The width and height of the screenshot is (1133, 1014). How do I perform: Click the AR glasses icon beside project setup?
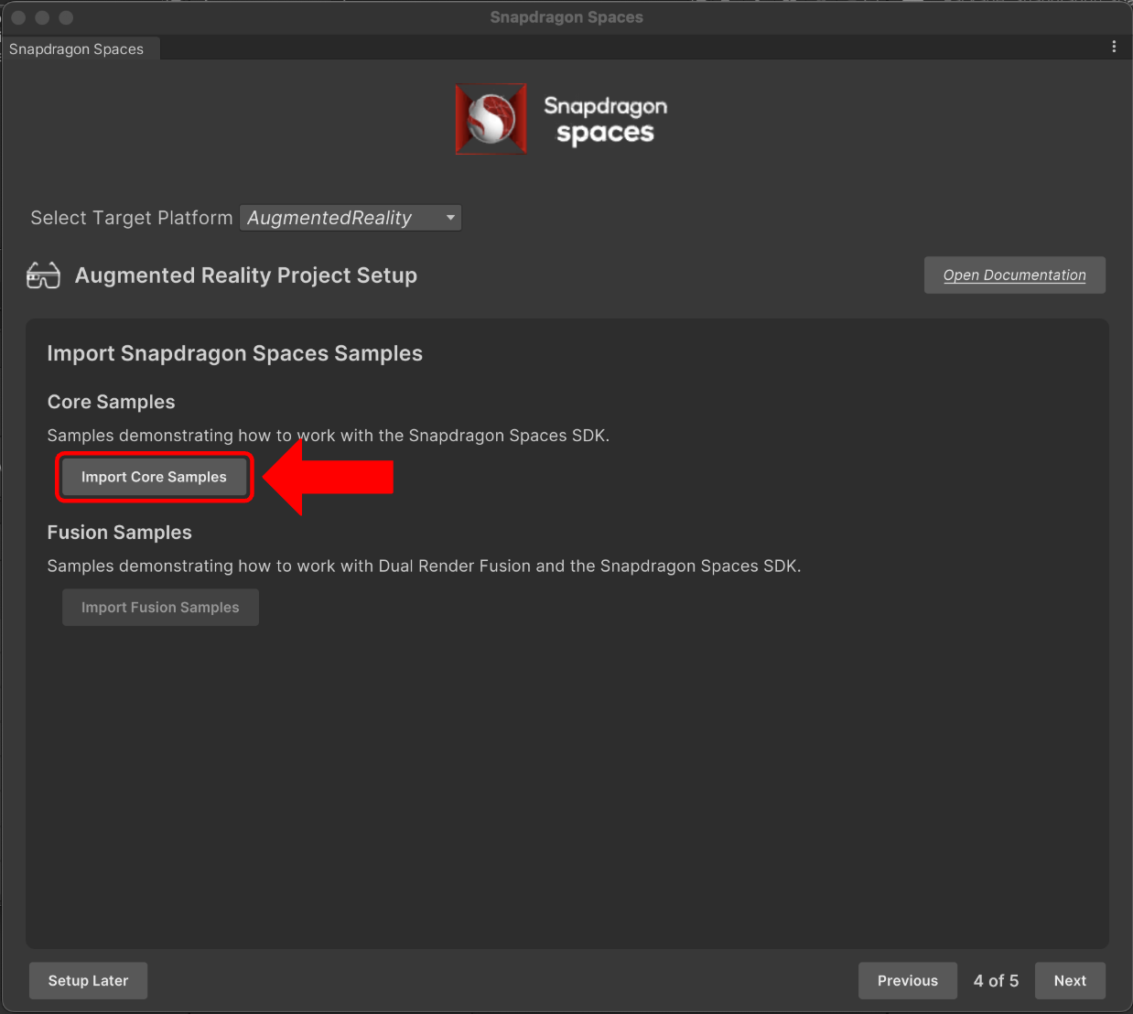pos(43,275)
